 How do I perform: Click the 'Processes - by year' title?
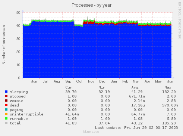tap(91, 5)
